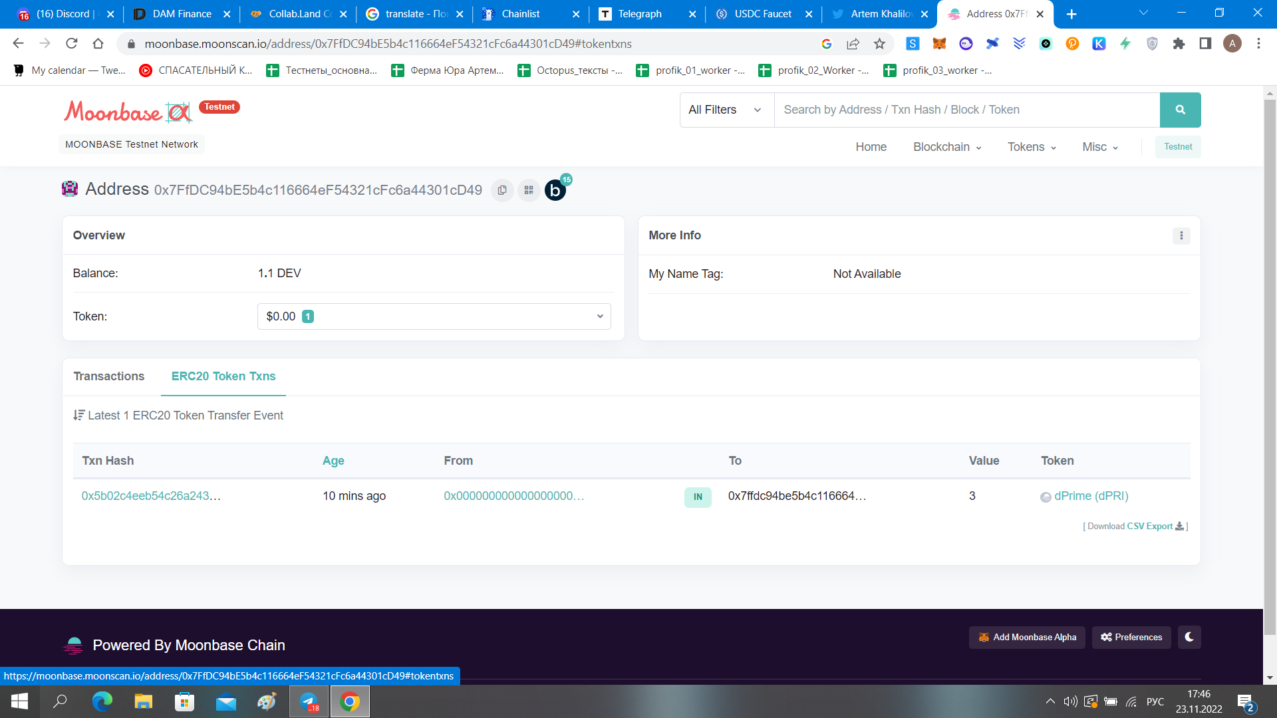Toggle dark mode moon icon
This screenshot has width=1277, height=718.
click(1189, 637)
